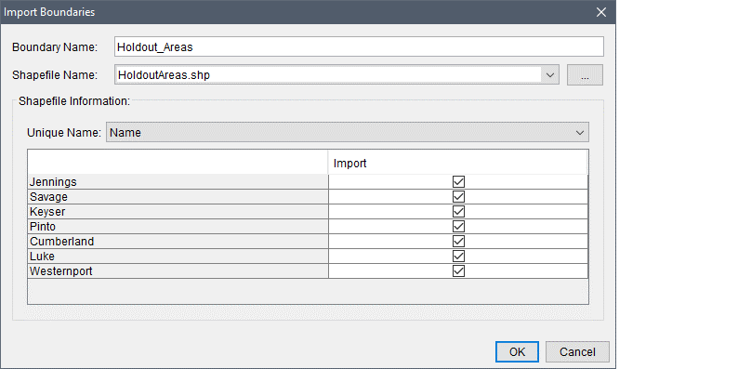Image resolution: width=738 pixels, height=369 pixels.
Task: Disable import for Keyser
Action: click(x=458, y=211)
